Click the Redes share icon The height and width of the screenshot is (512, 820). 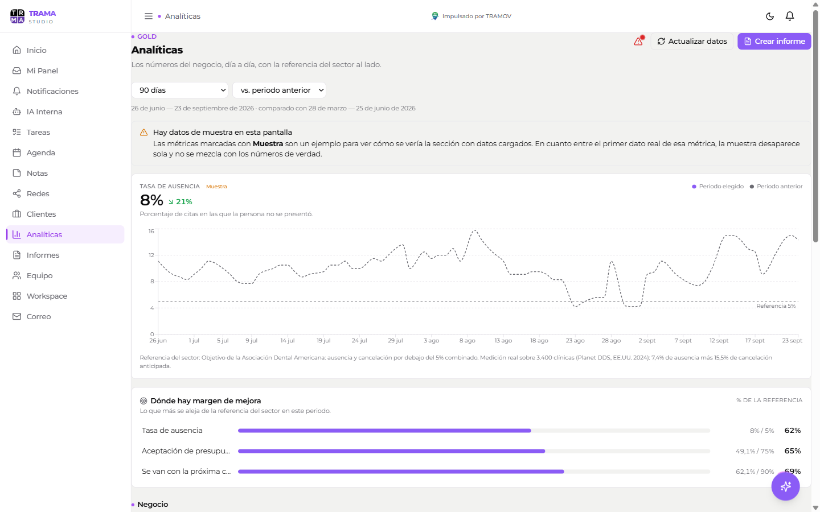[x=17, y=193]
